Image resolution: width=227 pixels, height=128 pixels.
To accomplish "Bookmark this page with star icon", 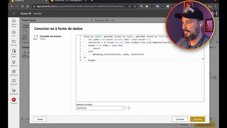I will (x=135, y=6).
